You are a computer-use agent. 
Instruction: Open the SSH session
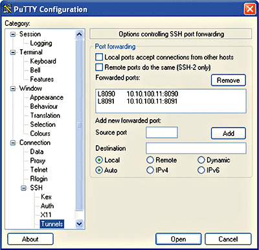[x=178, y=239]
